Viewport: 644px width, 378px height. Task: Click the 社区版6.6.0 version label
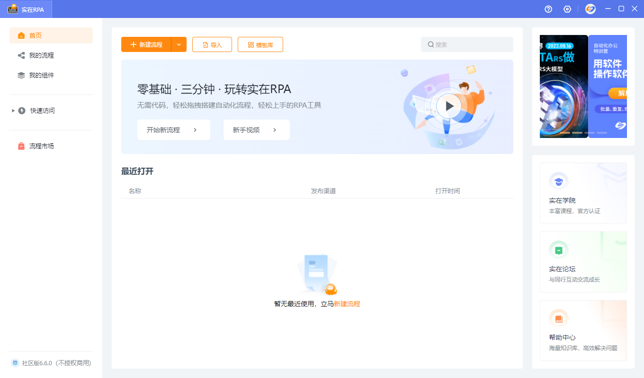(x=56, y=363)
